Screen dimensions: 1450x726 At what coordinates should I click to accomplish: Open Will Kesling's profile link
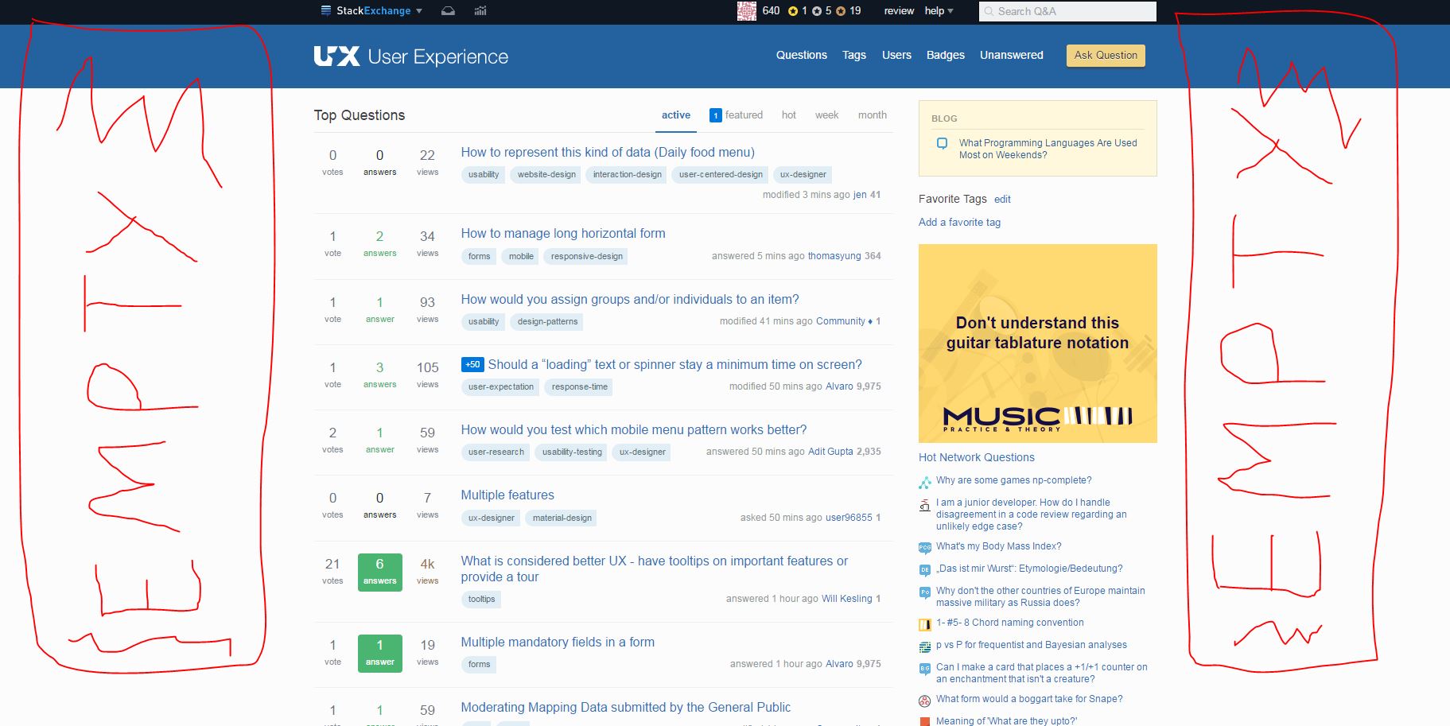pyautogui.click(x=847, y=599)
